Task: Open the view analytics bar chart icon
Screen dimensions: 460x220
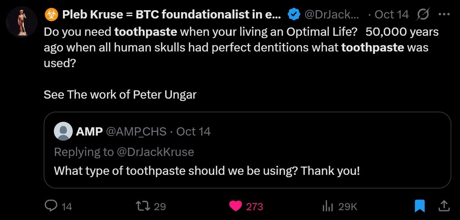Action: click(328, 206)
